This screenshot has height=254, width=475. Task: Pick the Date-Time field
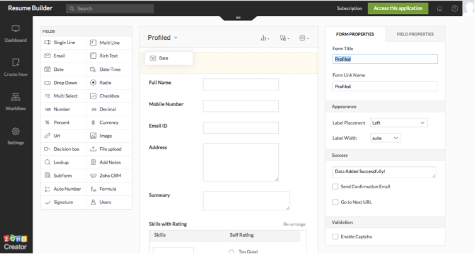point(109,70)
